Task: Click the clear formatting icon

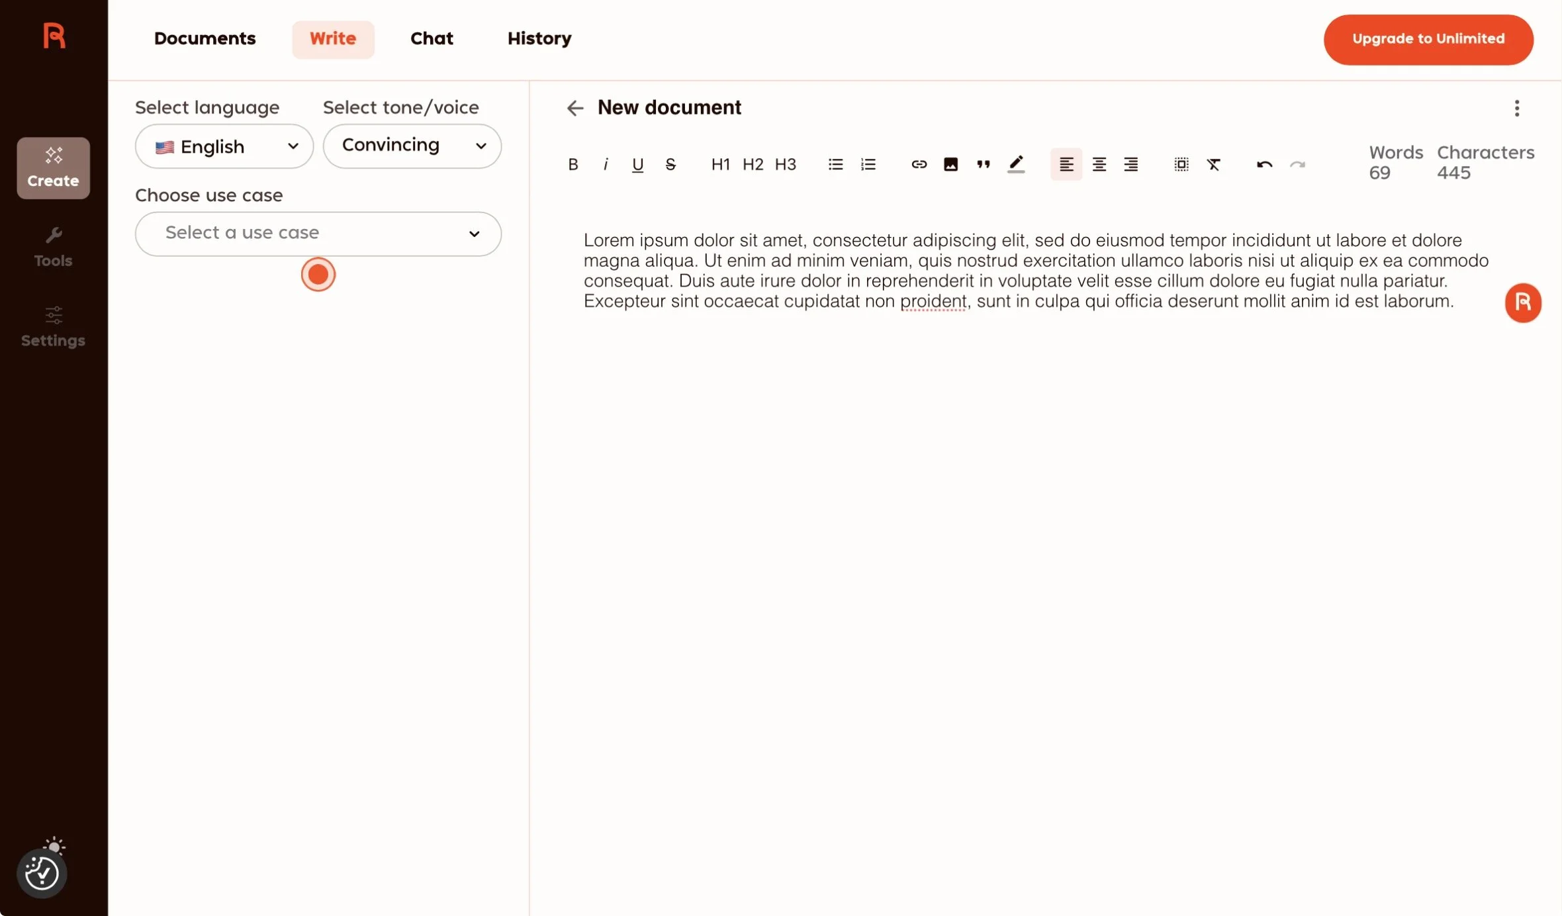Action: 1213,164
